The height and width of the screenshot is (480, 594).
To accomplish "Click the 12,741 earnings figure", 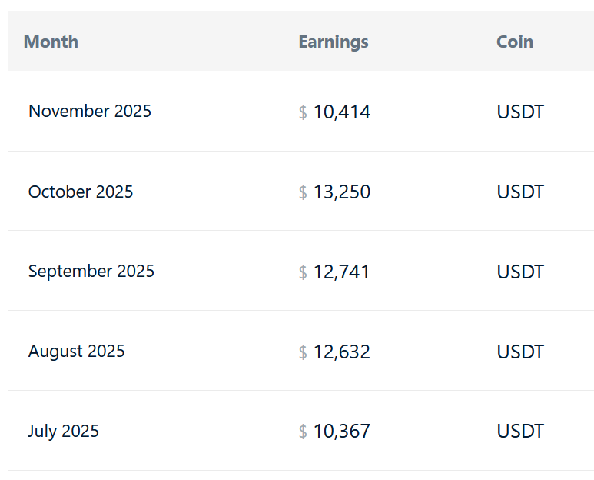I will [x=342, y=272].
